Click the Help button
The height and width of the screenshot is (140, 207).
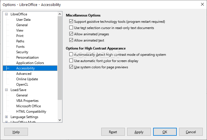pyautogui.click(x=16, y=132)
